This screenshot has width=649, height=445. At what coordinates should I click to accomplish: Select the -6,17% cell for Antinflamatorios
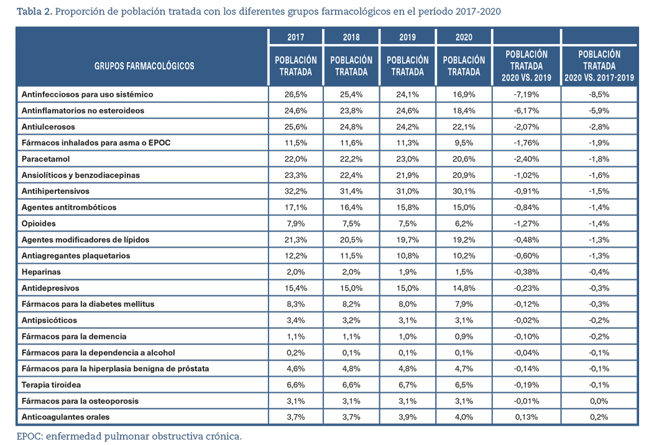(x=527, y=110)
